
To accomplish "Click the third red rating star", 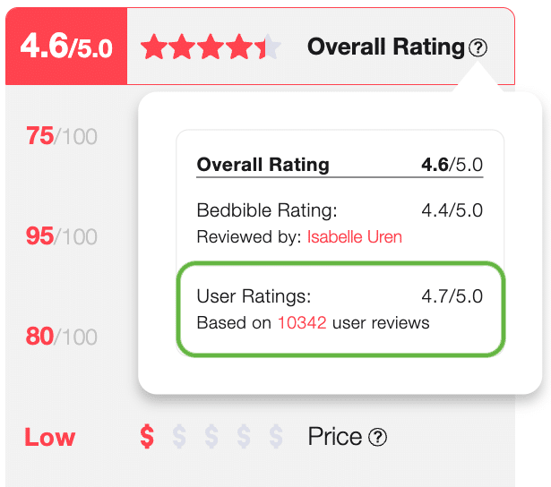I will 211,47.
